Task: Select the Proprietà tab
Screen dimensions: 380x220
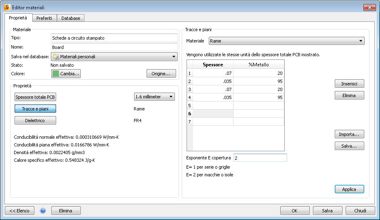Action: point(18,18)
